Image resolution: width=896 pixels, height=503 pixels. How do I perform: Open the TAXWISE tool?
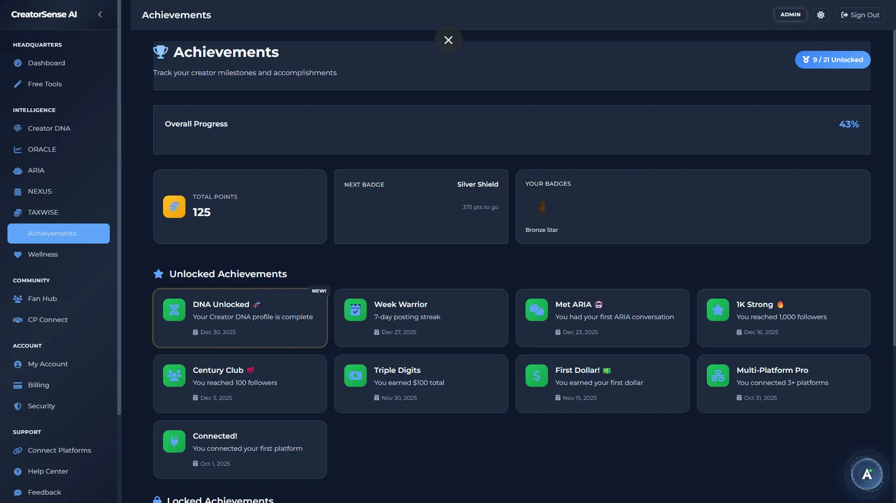click(x=43, y=212)
